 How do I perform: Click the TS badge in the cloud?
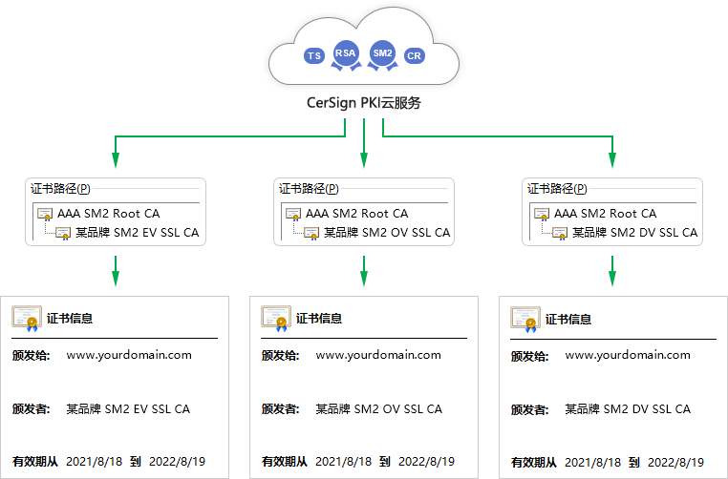tap(313, 56)
